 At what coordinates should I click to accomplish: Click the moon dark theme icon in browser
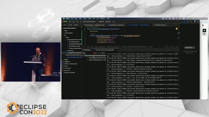[204, 34]
